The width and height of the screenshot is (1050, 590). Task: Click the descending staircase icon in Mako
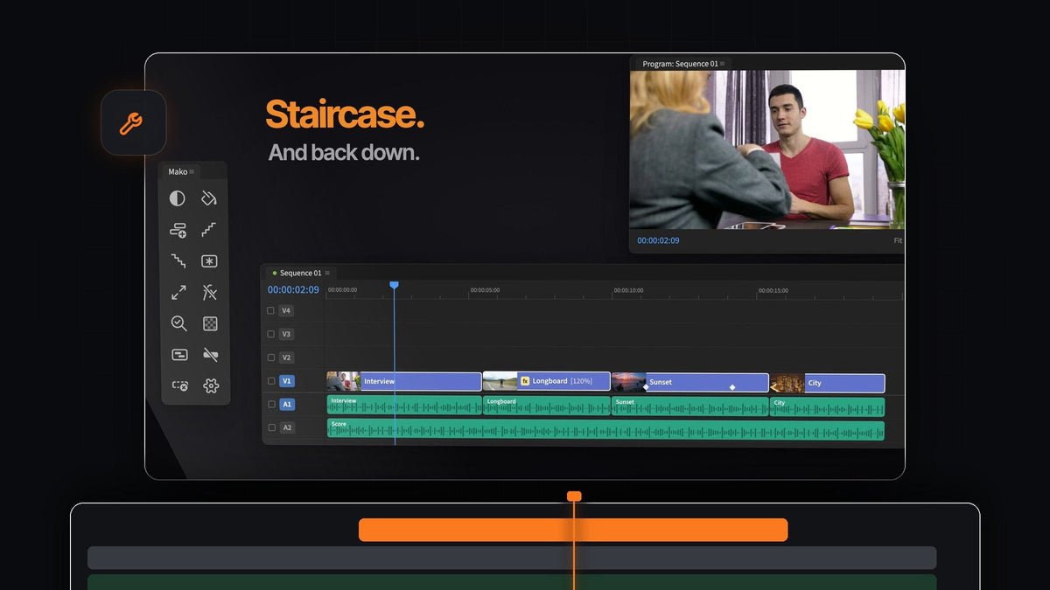tap(178, 260)
